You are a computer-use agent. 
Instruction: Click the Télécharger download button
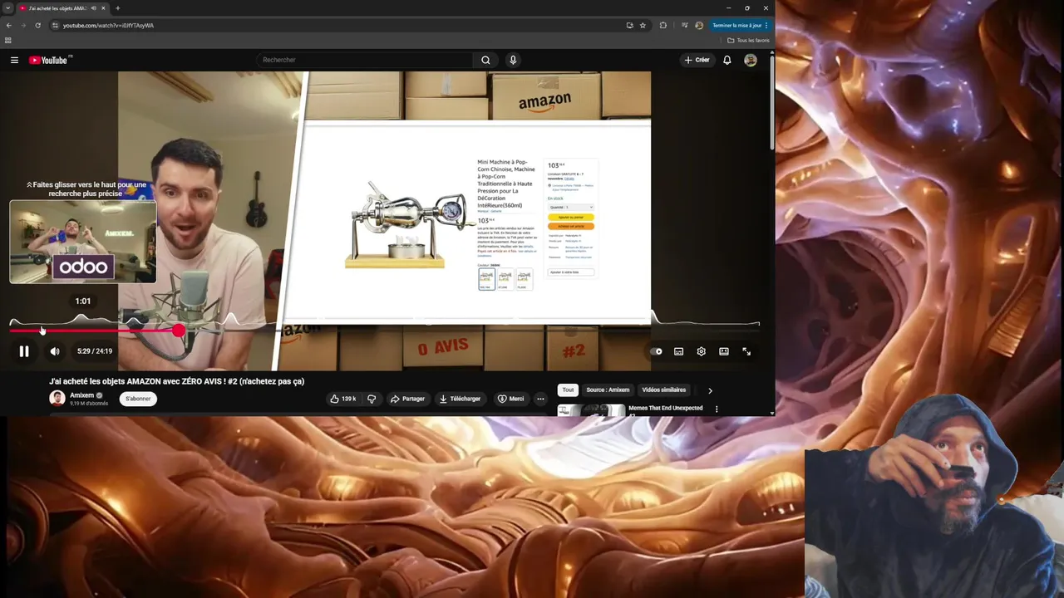[x=460, y=399]
